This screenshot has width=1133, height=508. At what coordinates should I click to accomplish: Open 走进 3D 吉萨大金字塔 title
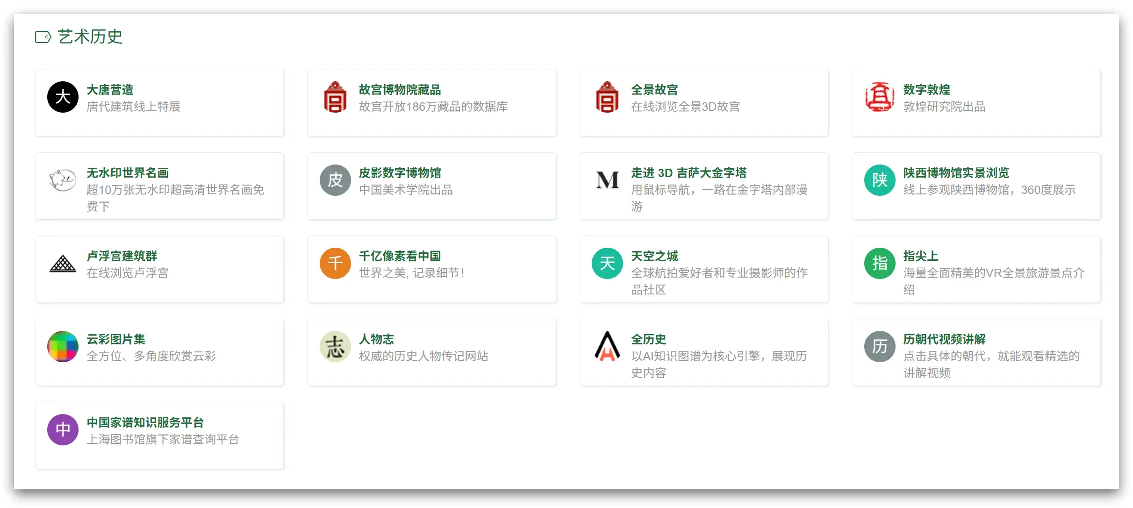(689, 173)
